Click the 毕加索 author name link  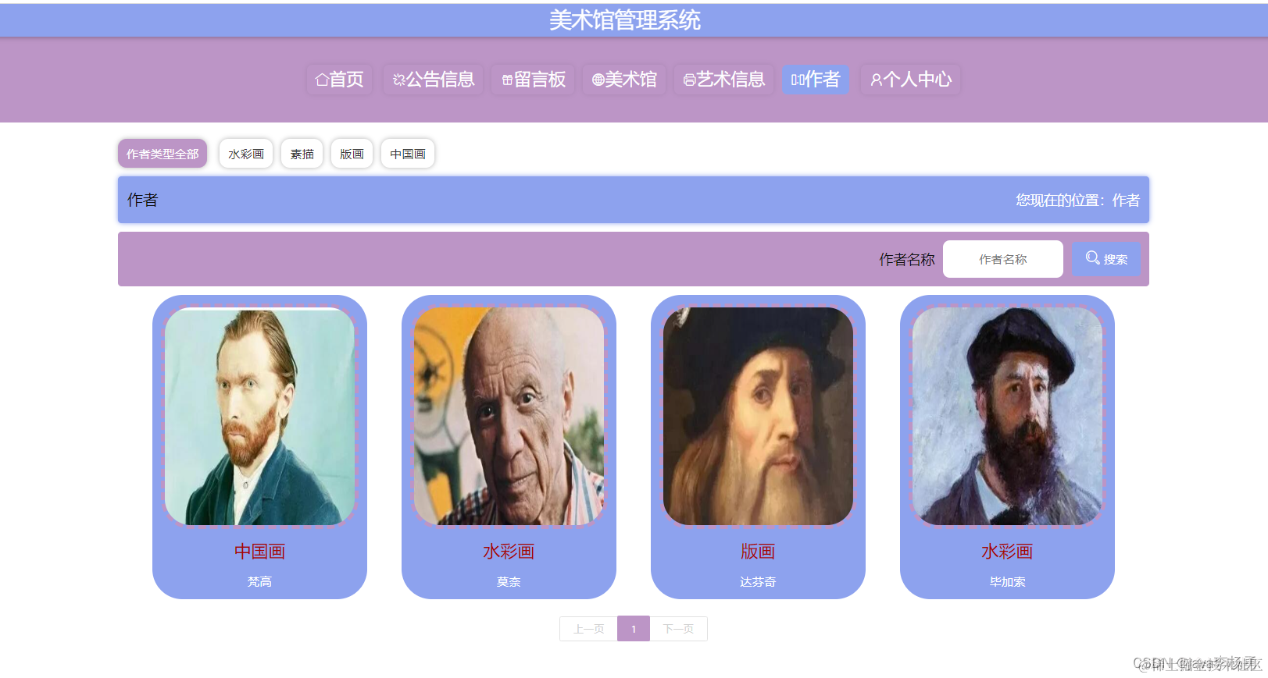click(x=1007, y=582)
